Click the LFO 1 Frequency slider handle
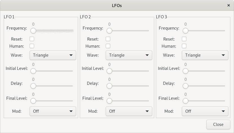Image resolution: width=234 pixels, height=133 pixels. coord(33,31)
